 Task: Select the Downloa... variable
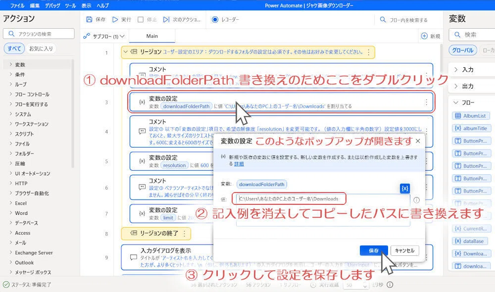click(472, 253)
